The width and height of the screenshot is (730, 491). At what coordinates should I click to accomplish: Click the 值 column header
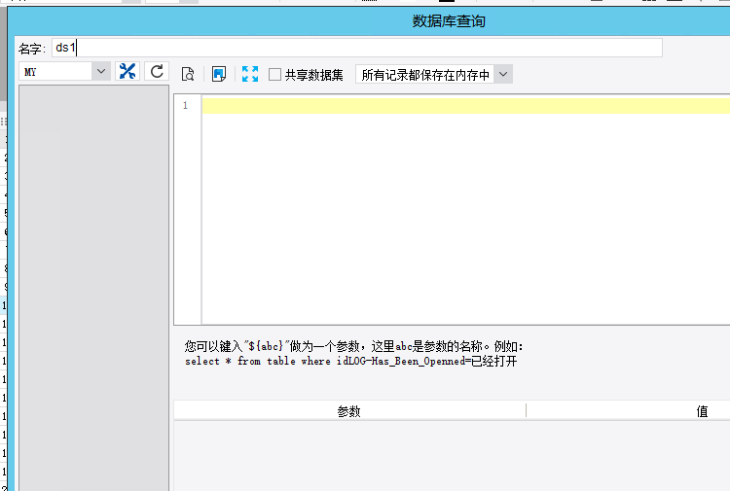click(702, 411)
